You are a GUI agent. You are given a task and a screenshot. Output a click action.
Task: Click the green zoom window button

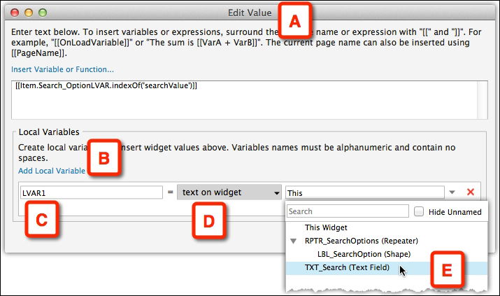(x=43, y=13)
